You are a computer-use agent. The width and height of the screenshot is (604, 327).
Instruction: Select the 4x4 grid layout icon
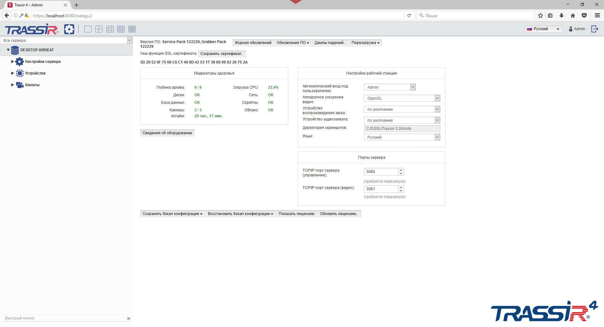pyautogui.click(x=121, y=29)
